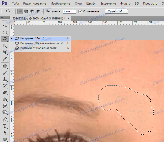This screenshot has height=142, width=164.
Task: Select the Magic Wand tool
Action: [5, 45]
